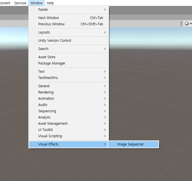Open the Services menu
This screenshot has height=181, width=192.
(20, 3)
